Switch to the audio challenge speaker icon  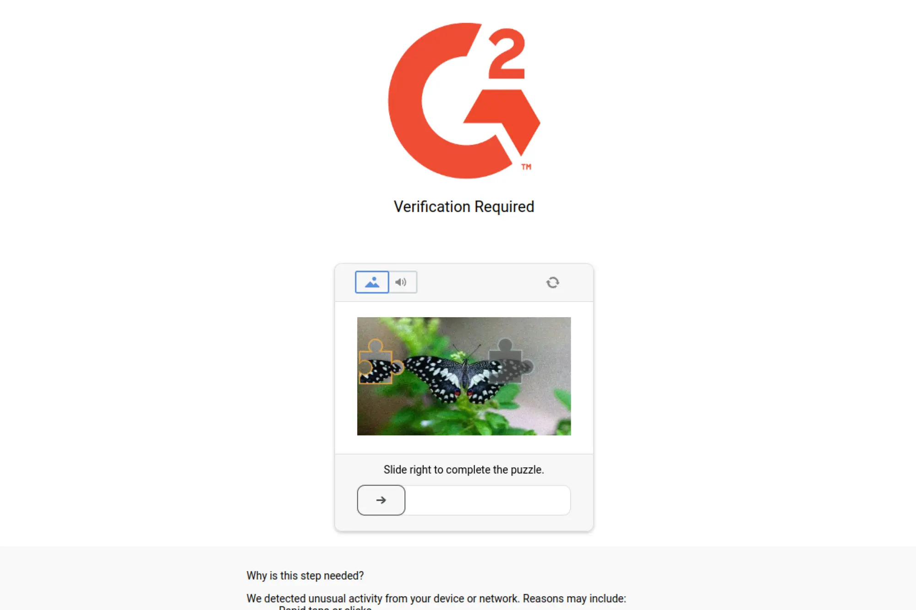[402, 282]
